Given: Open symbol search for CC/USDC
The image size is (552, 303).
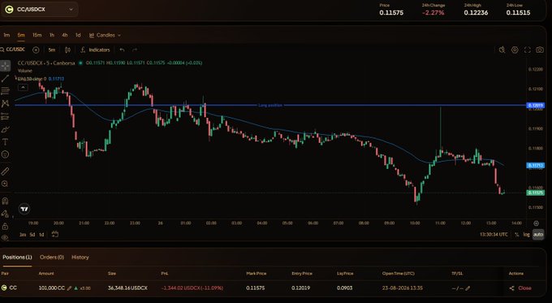Looking at the screenshot, I should click(x=13, y=50).
